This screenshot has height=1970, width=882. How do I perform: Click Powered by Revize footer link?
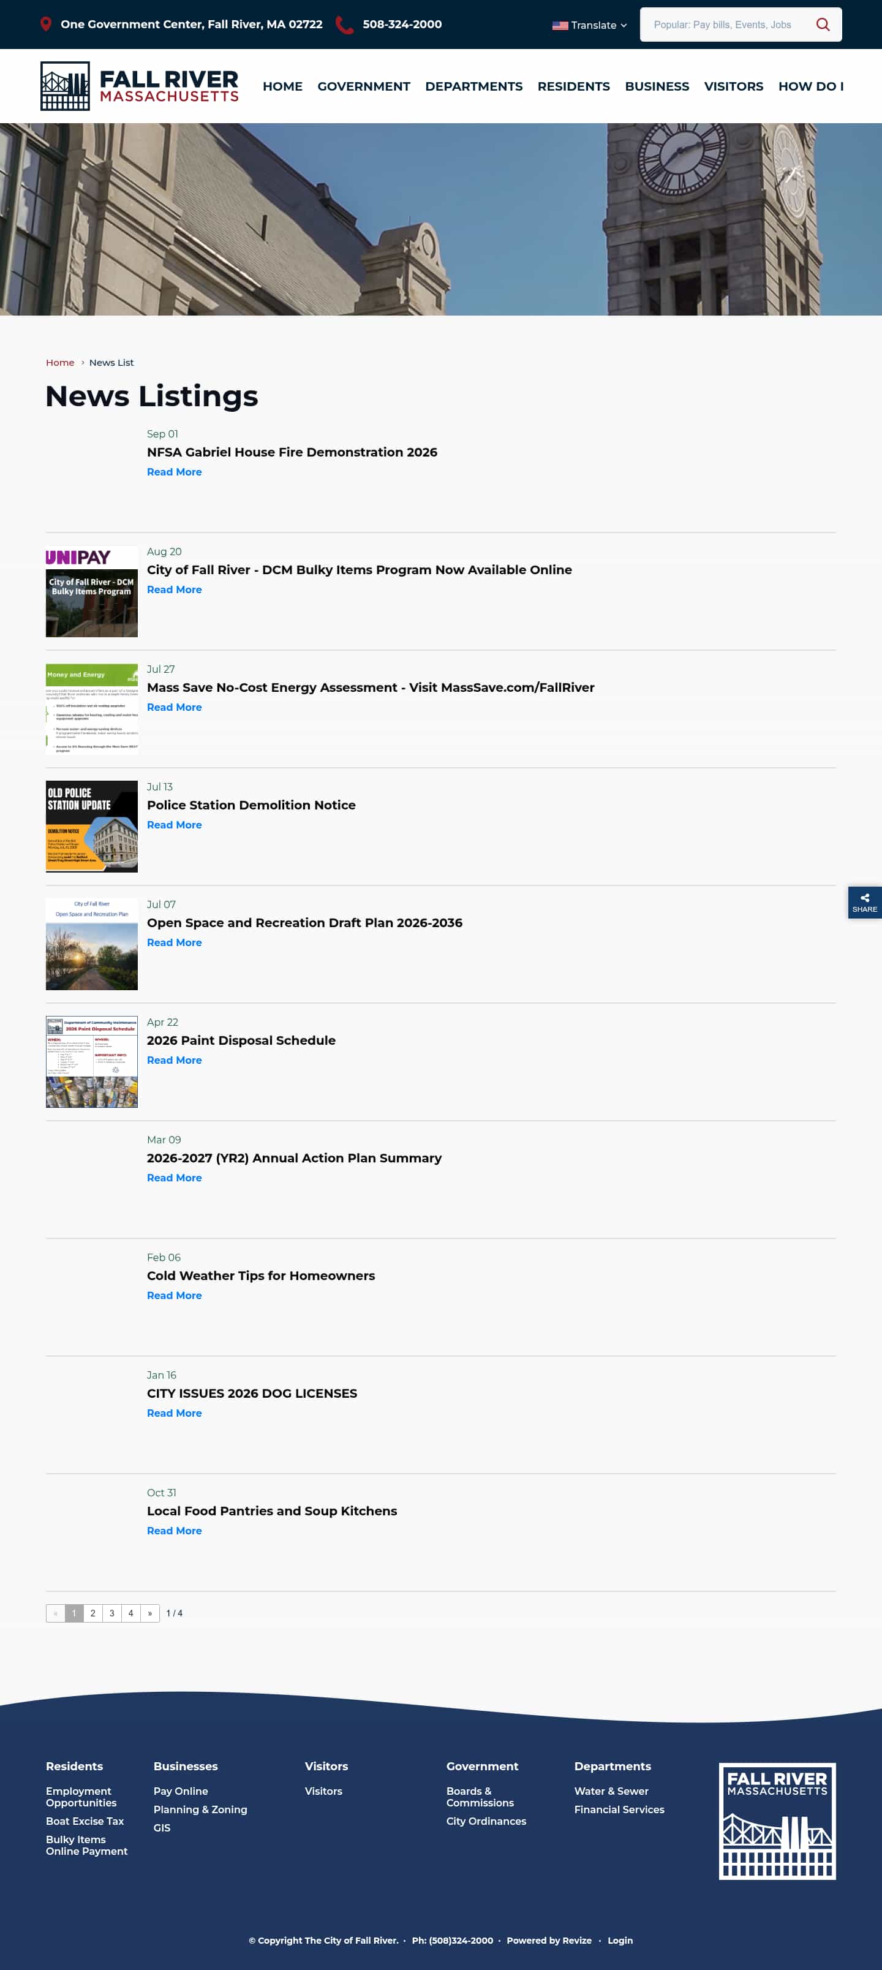coord(549,1941)
